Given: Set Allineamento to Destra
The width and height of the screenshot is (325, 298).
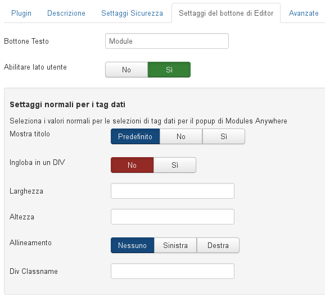Looking at the screenshot, I should click(x=218, y=245).
